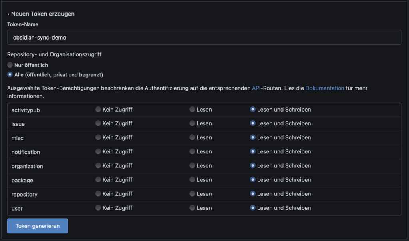Viewport: 409px width, 241px height.
Task: Select 'Alle (öffentlich, privat und begrenzt)' option
Action: pyautogui.click(x=10, y=74)
